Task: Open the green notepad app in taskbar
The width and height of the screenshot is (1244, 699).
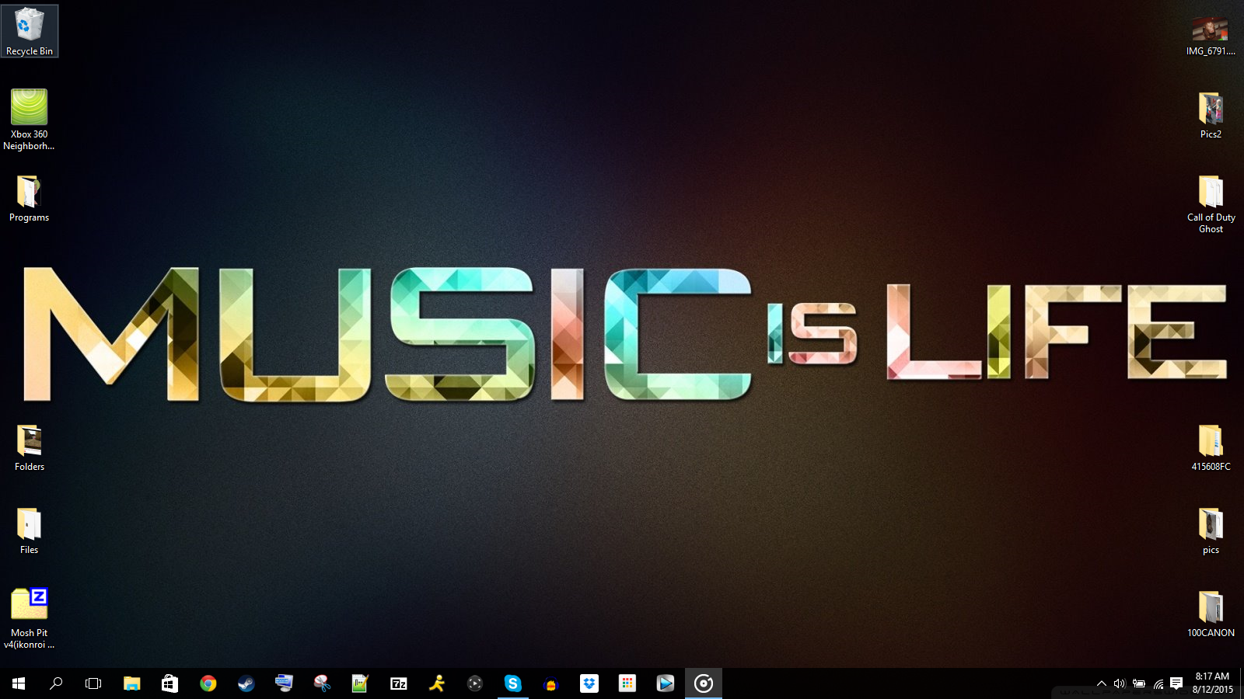Action: (x=360, y=683)
